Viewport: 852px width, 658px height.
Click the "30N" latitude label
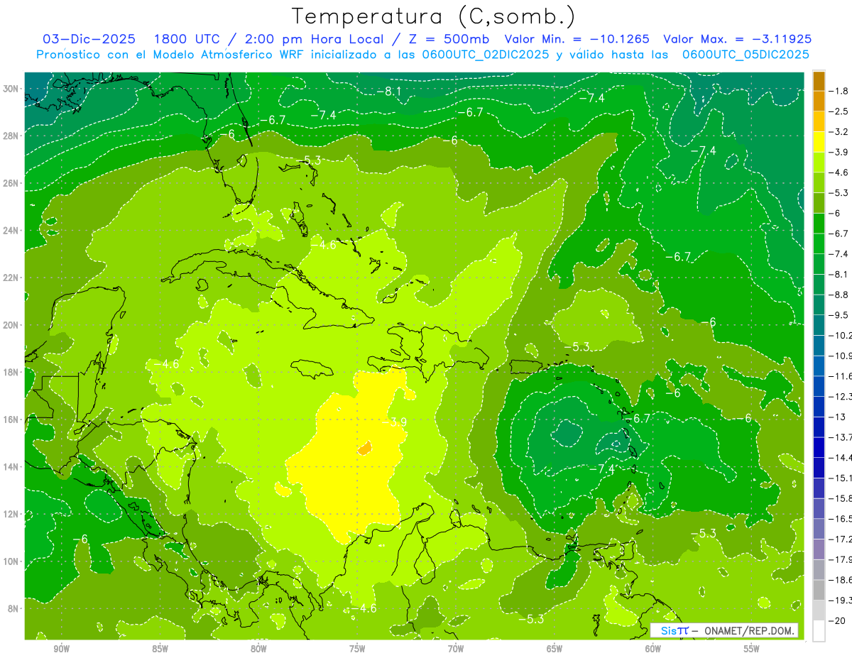(11, 89)
